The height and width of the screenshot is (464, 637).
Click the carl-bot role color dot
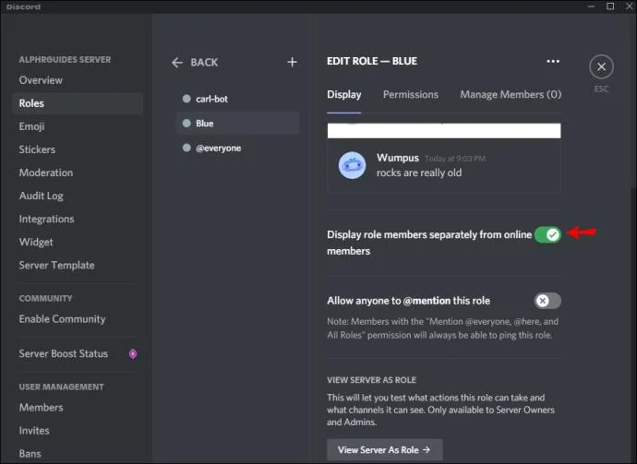pyautogui.click(x=186, y=99)
